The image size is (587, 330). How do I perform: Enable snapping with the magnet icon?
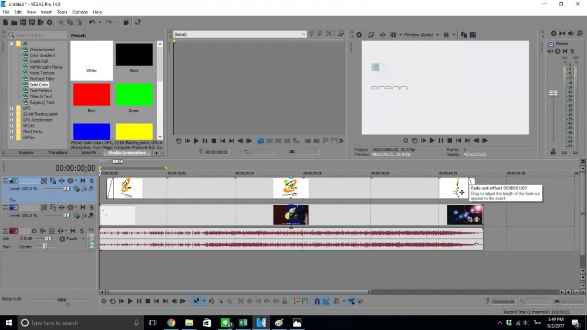click(317, 301)
